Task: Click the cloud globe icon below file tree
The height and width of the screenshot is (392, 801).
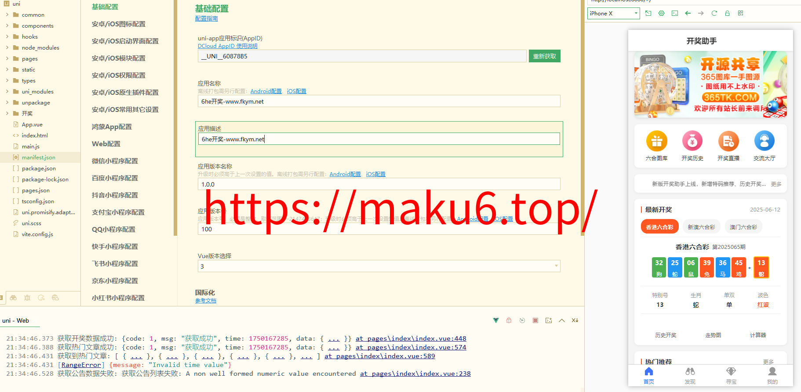Action: tap(55, 298)
